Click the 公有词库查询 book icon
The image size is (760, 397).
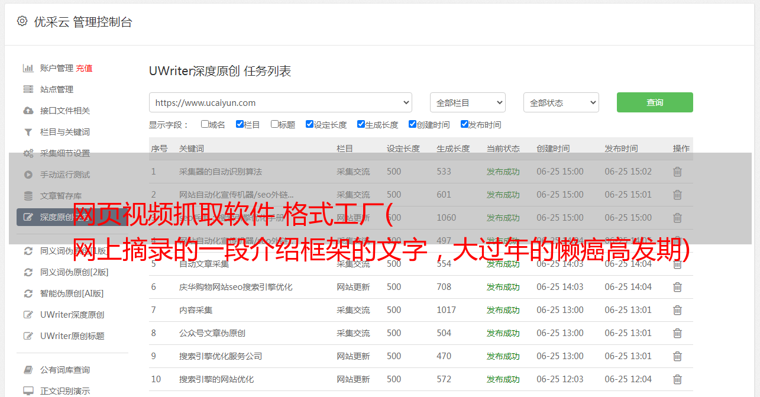pyautogui.click(x=28, y=370)
